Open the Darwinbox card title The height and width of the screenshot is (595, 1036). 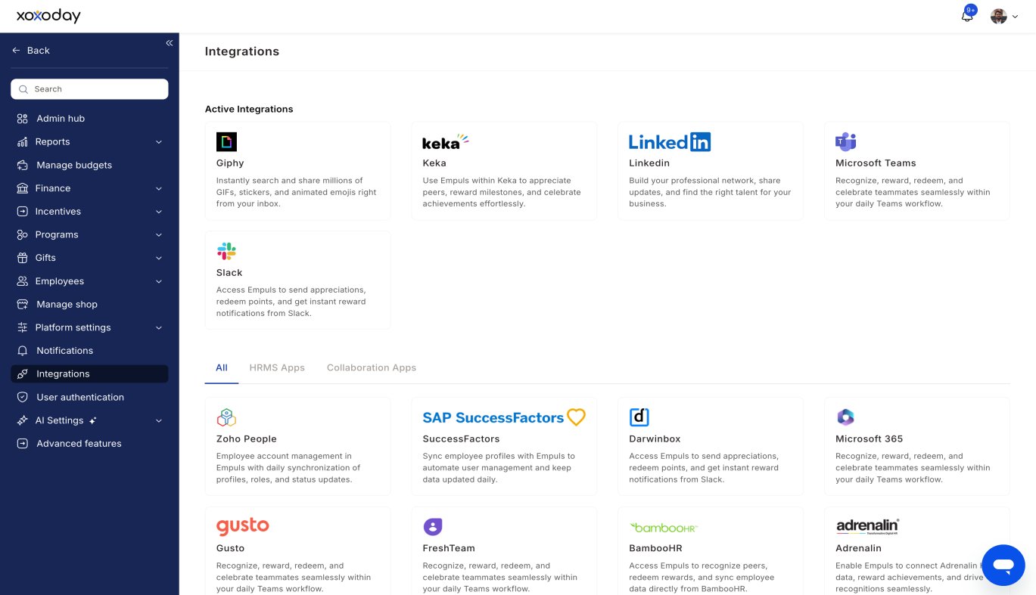tap(655, 439)
